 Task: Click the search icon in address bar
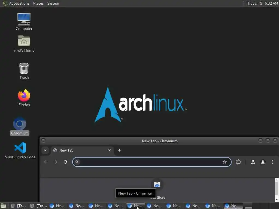coord(77,162)
